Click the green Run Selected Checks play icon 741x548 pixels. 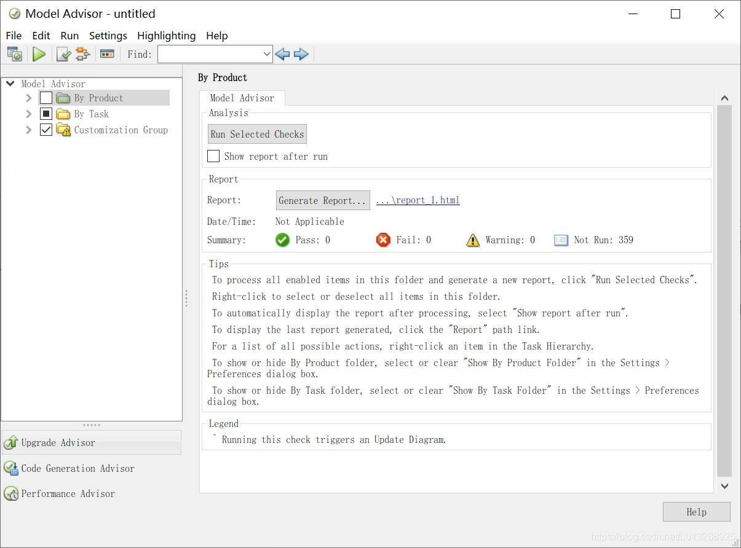(39, 54)
